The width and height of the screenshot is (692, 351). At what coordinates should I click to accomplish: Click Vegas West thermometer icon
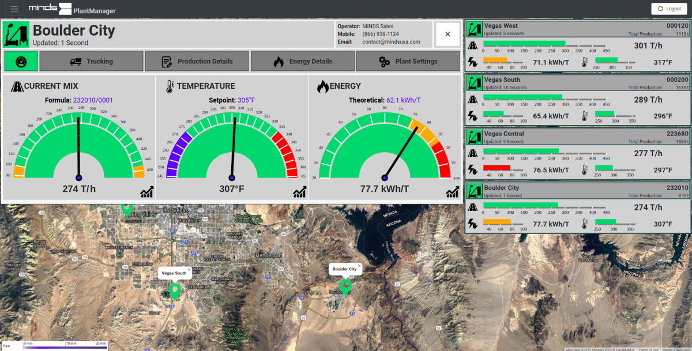(x=584, y=62)
